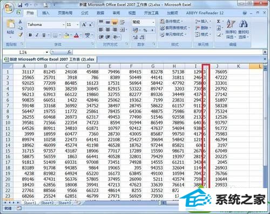Toggle Bold formatting button

coord(30,35)
